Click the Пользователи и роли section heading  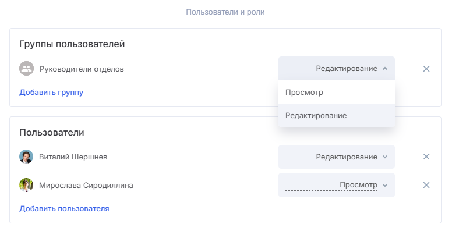(x=225, y=12)
